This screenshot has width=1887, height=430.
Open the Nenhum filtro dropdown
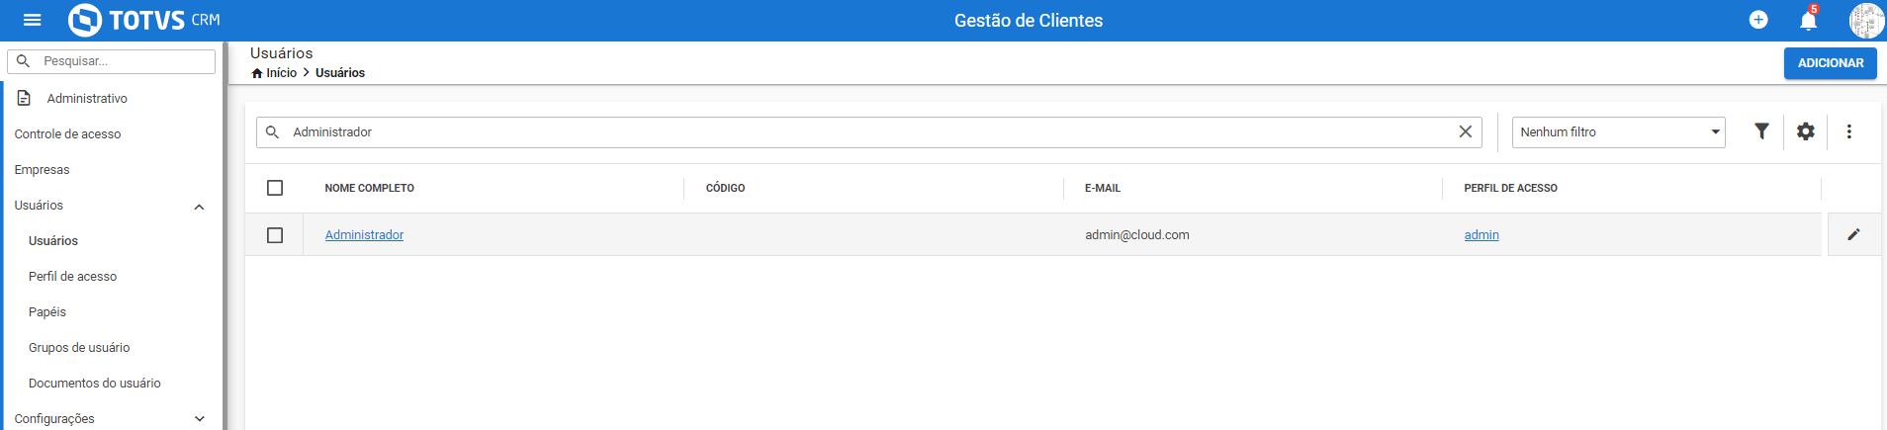pyautogui.click(x=1618, y=132)
